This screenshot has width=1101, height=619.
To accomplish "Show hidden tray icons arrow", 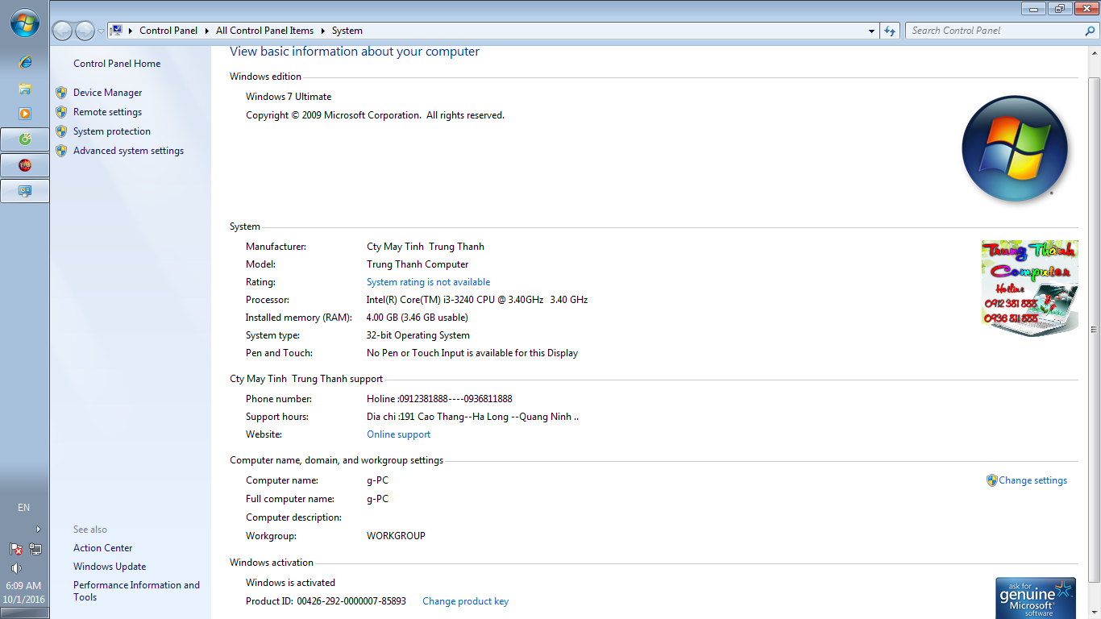I will click(38, 530).
